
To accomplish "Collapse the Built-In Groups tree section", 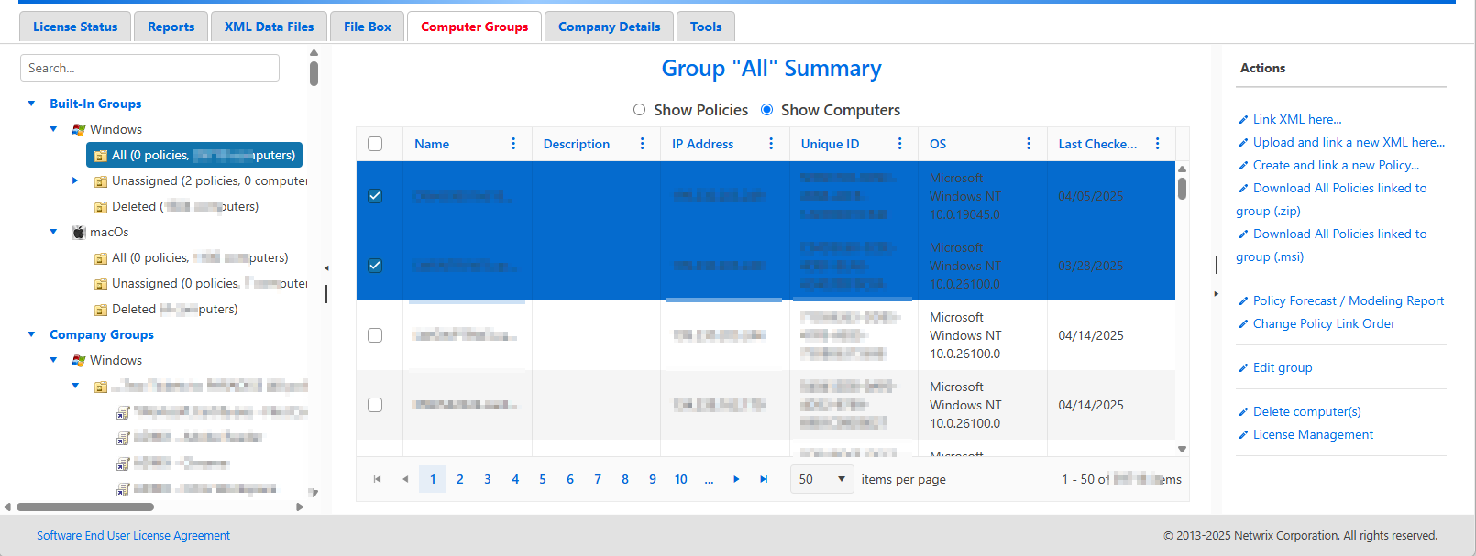I will (32, 104).
